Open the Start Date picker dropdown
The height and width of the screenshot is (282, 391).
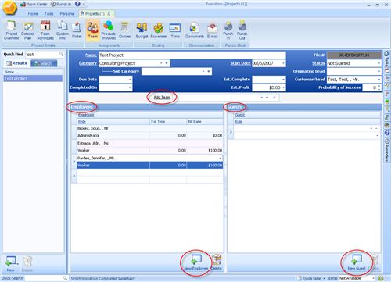point(283,63)
